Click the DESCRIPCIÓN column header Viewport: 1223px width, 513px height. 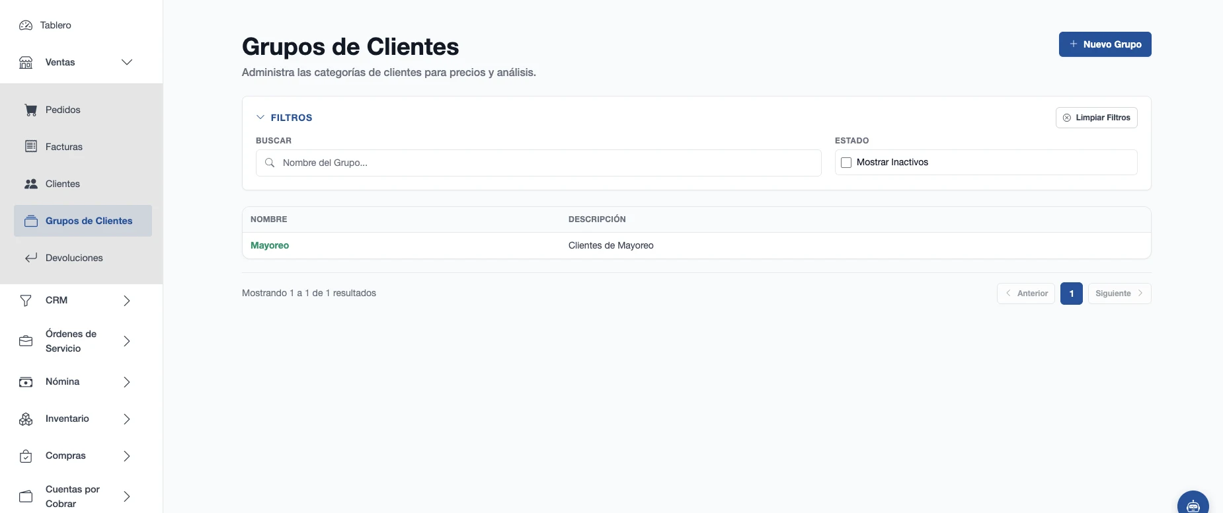(597, 219)
